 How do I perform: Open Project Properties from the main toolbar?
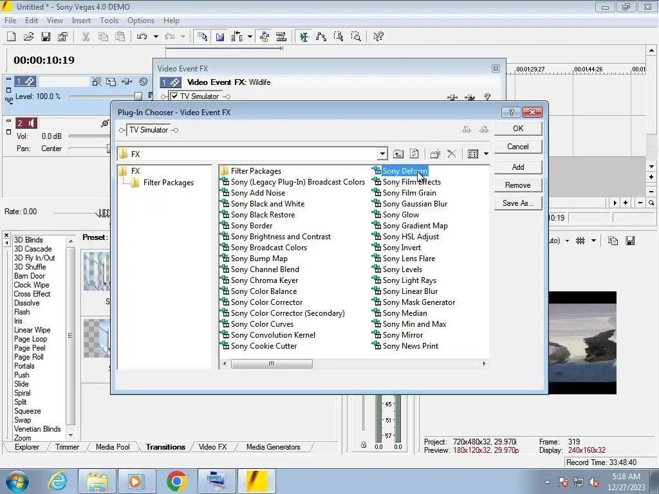coord(62,37)
